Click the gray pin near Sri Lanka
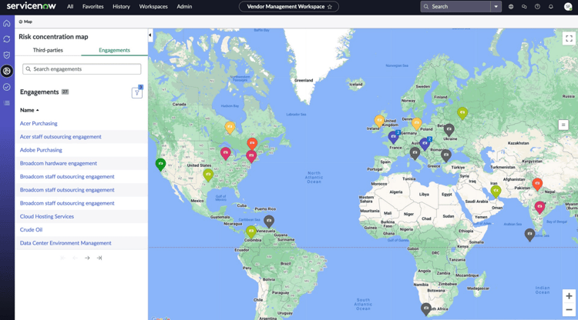This screenshot has width=578, height=320. coord(529,235)
